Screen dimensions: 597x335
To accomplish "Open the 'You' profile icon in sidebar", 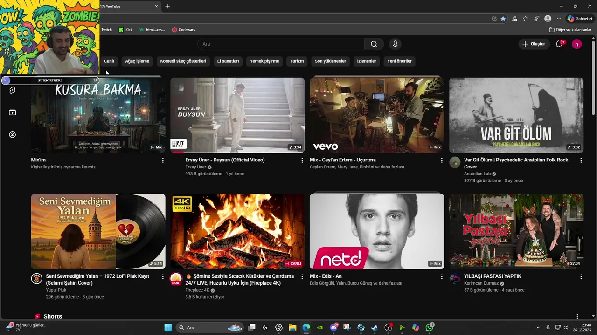I will coord(13,134).
